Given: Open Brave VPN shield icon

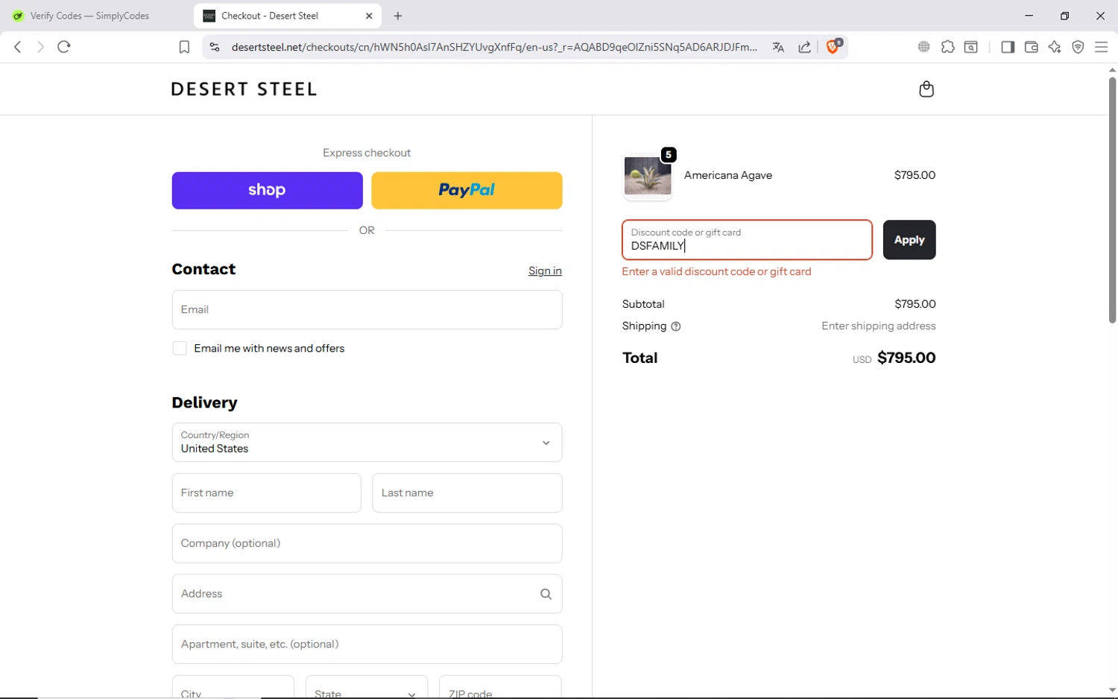Looking at the screenshot, I should (x=1078, y=47).
